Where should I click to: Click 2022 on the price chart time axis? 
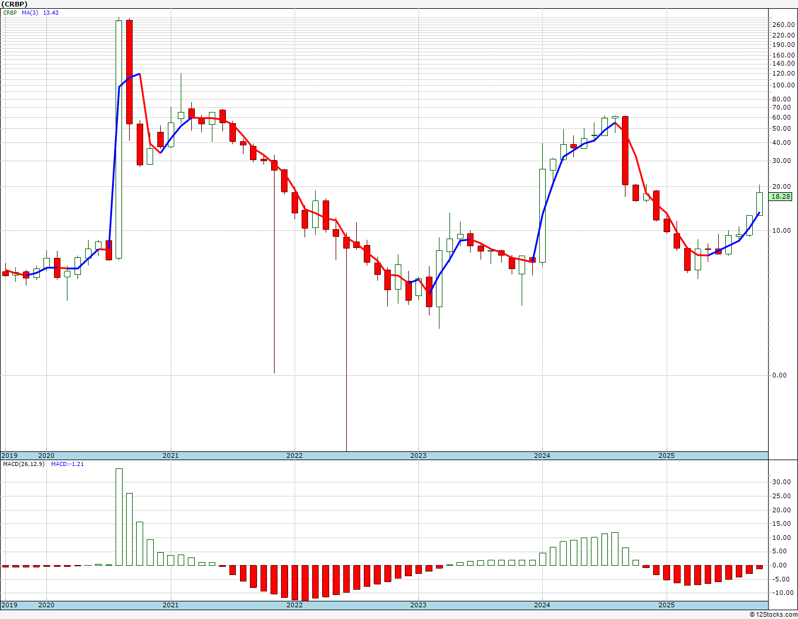(295, 455)
